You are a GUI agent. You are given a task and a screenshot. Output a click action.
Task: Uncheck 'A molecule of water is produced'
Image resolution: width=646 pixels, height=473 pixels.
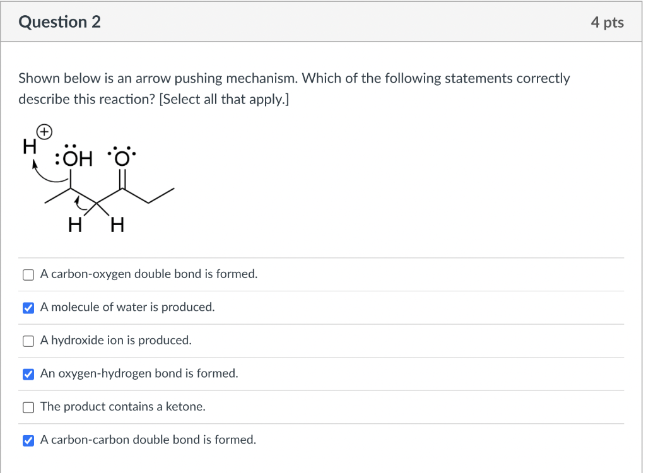(28, 308)
